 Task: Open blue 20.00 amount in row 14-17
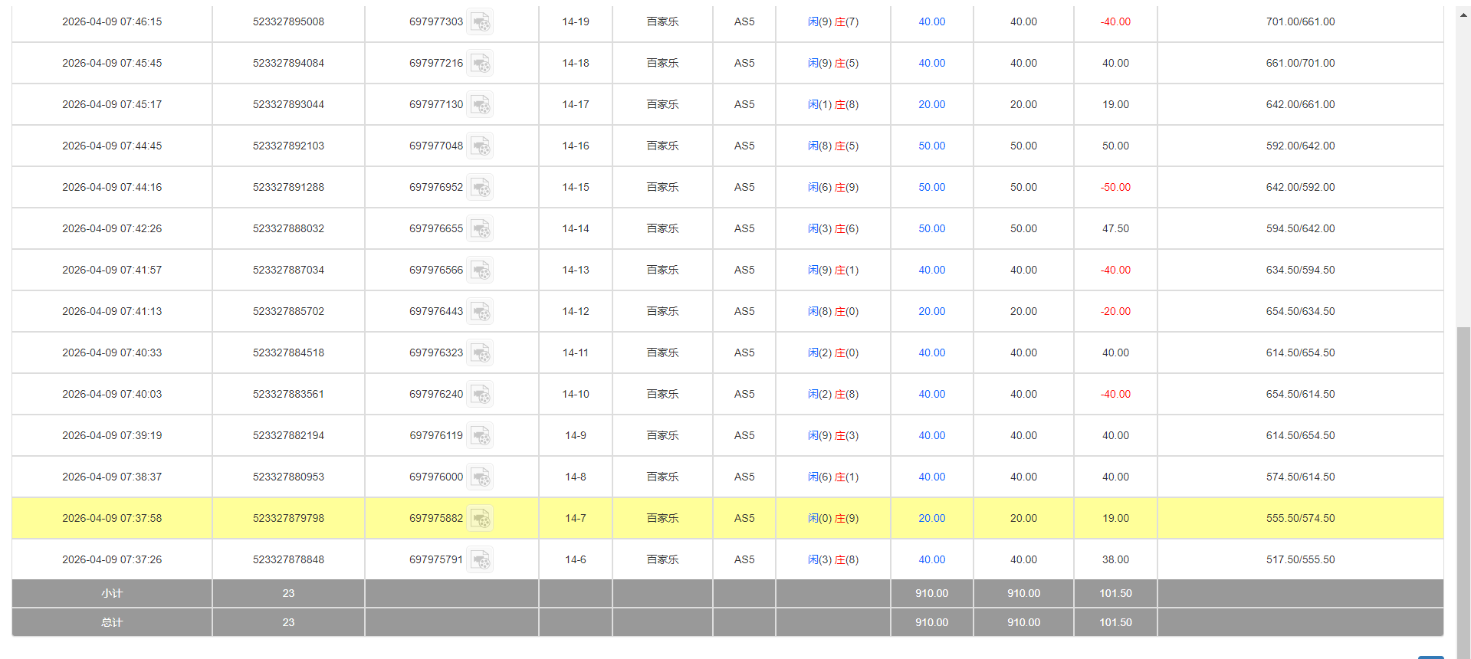931,105
